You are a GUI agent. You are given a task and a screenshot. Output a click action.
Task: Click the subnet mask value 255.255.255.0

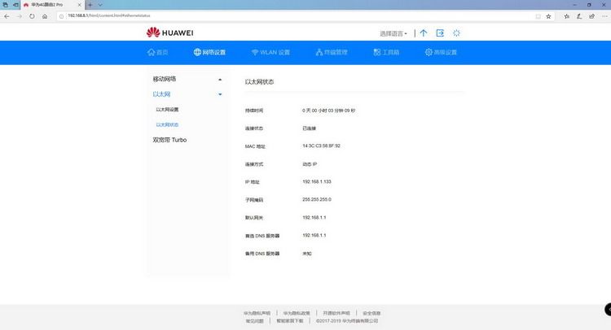[x=317, y=199]
